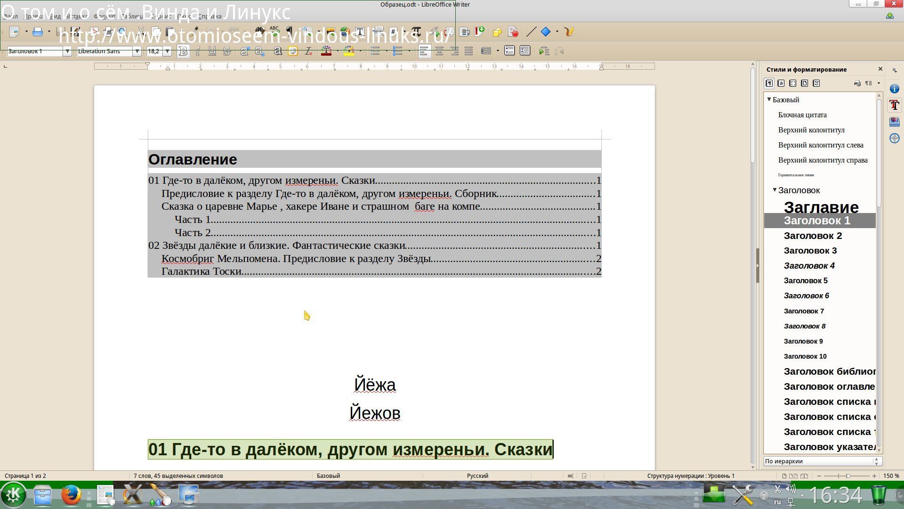Click table of contents entry 'Галактика Тоски'
This screenshot has width=904, height=509.
202,271
